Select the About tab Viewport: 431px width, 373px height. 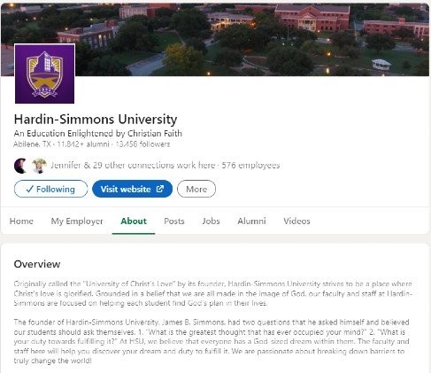134,221
